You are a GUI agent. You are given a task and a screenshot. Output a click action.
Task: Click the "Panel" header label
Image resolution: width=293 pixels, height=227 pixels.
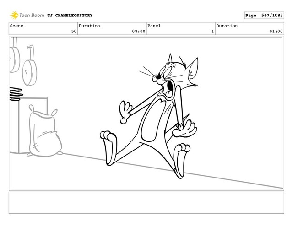[154, 26]
